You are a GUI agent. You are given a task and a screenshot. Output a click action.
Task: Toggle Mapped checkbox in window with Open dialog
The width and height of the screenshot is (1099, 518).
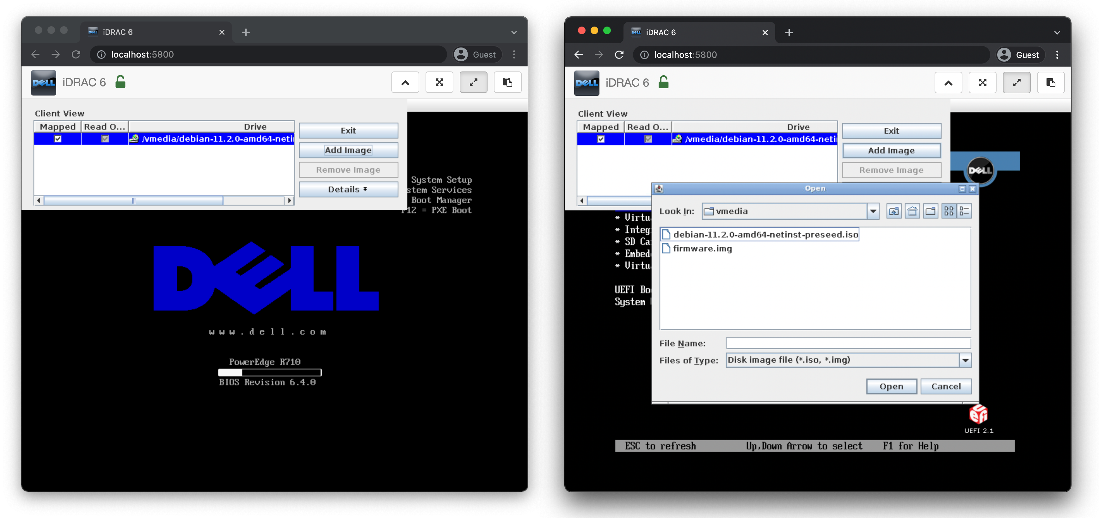pos(601,139)
